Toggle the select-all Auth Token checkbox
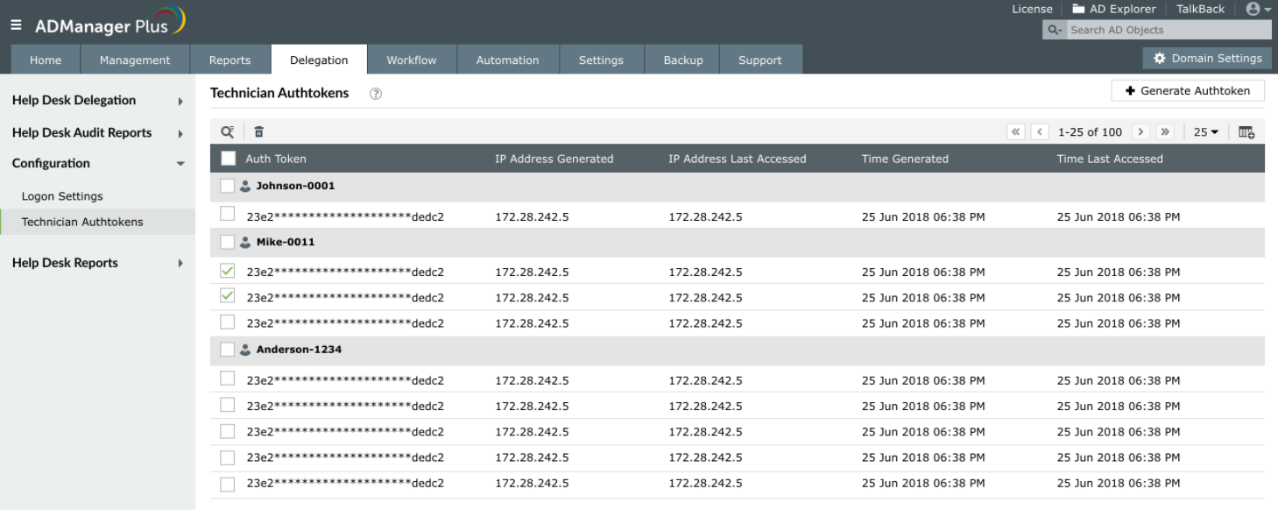 [x=228, y=159]
